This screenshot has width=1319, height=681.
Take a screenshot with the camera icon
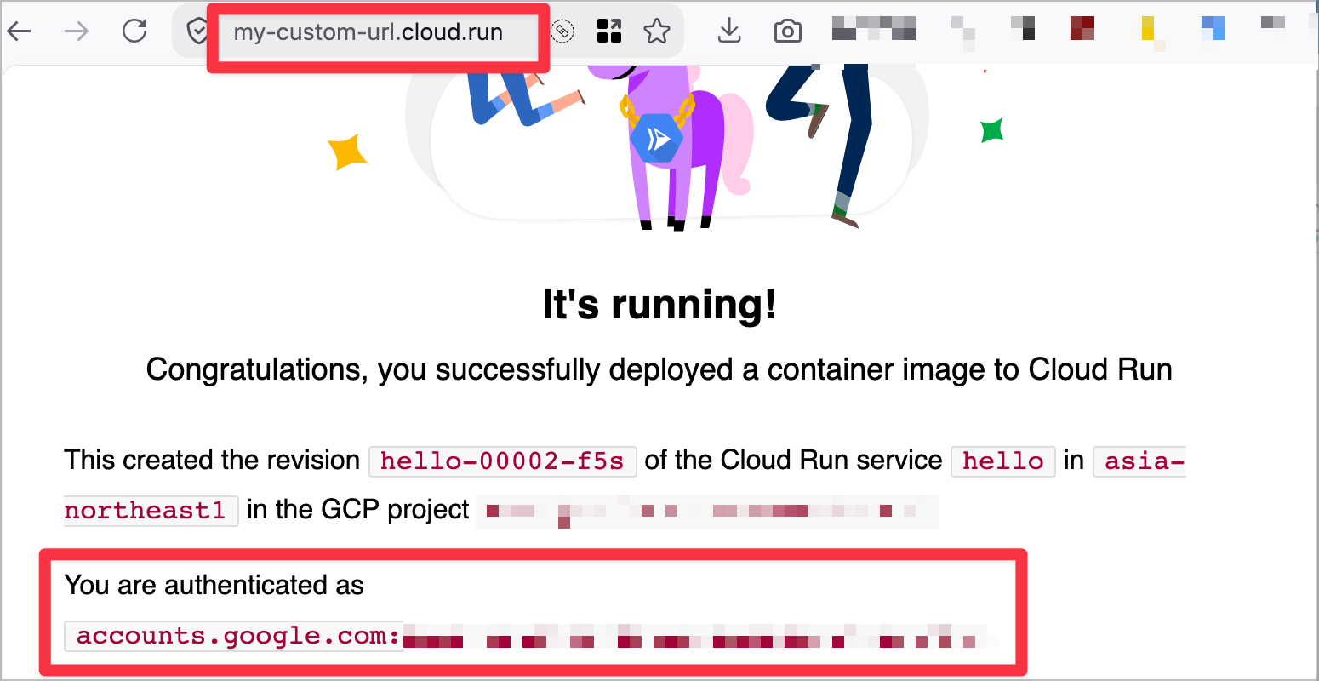[x=788, y=32]
